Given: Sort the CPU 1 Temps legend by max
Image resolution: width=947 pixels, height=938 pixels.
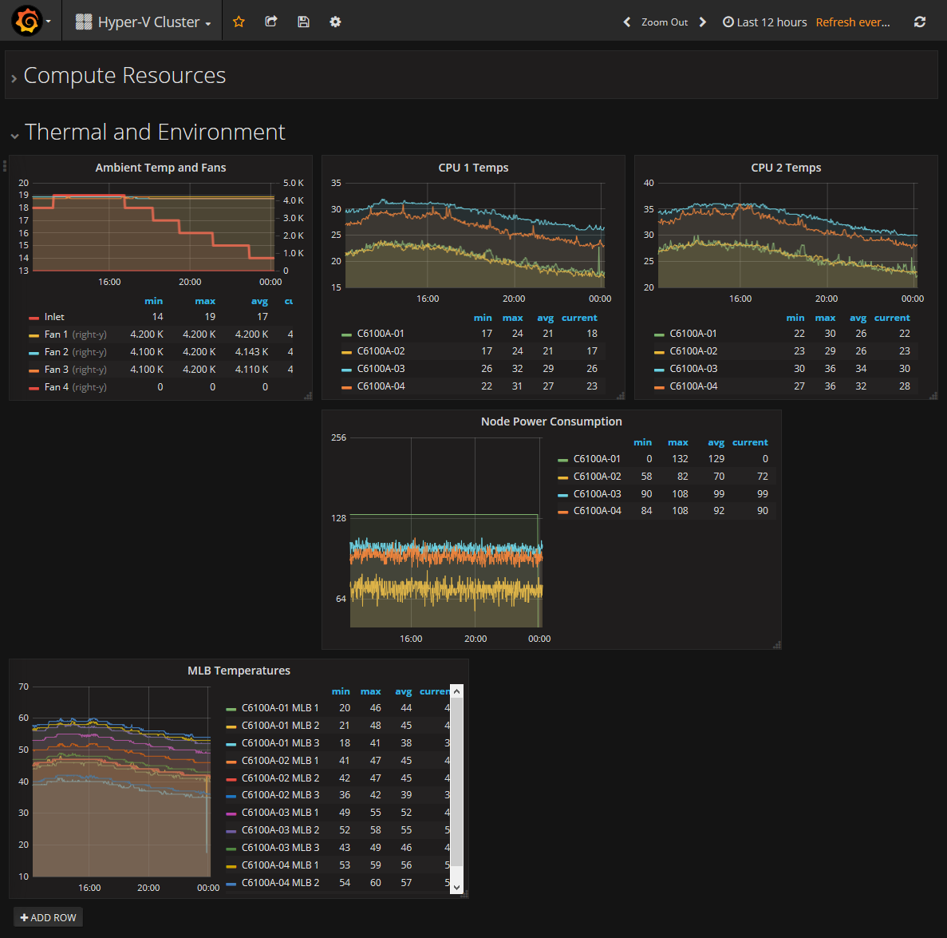Looking at the screenshot, I should pyautogui.click(x=512, y=317).
